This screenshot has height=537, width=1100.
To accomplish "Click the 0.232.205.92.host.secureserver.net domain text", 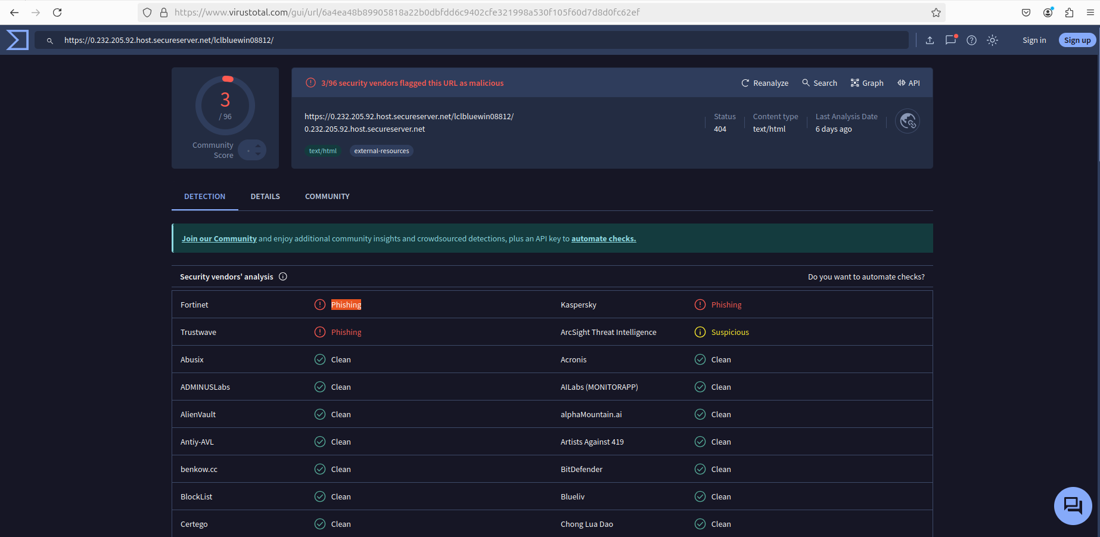I will 365,129.
